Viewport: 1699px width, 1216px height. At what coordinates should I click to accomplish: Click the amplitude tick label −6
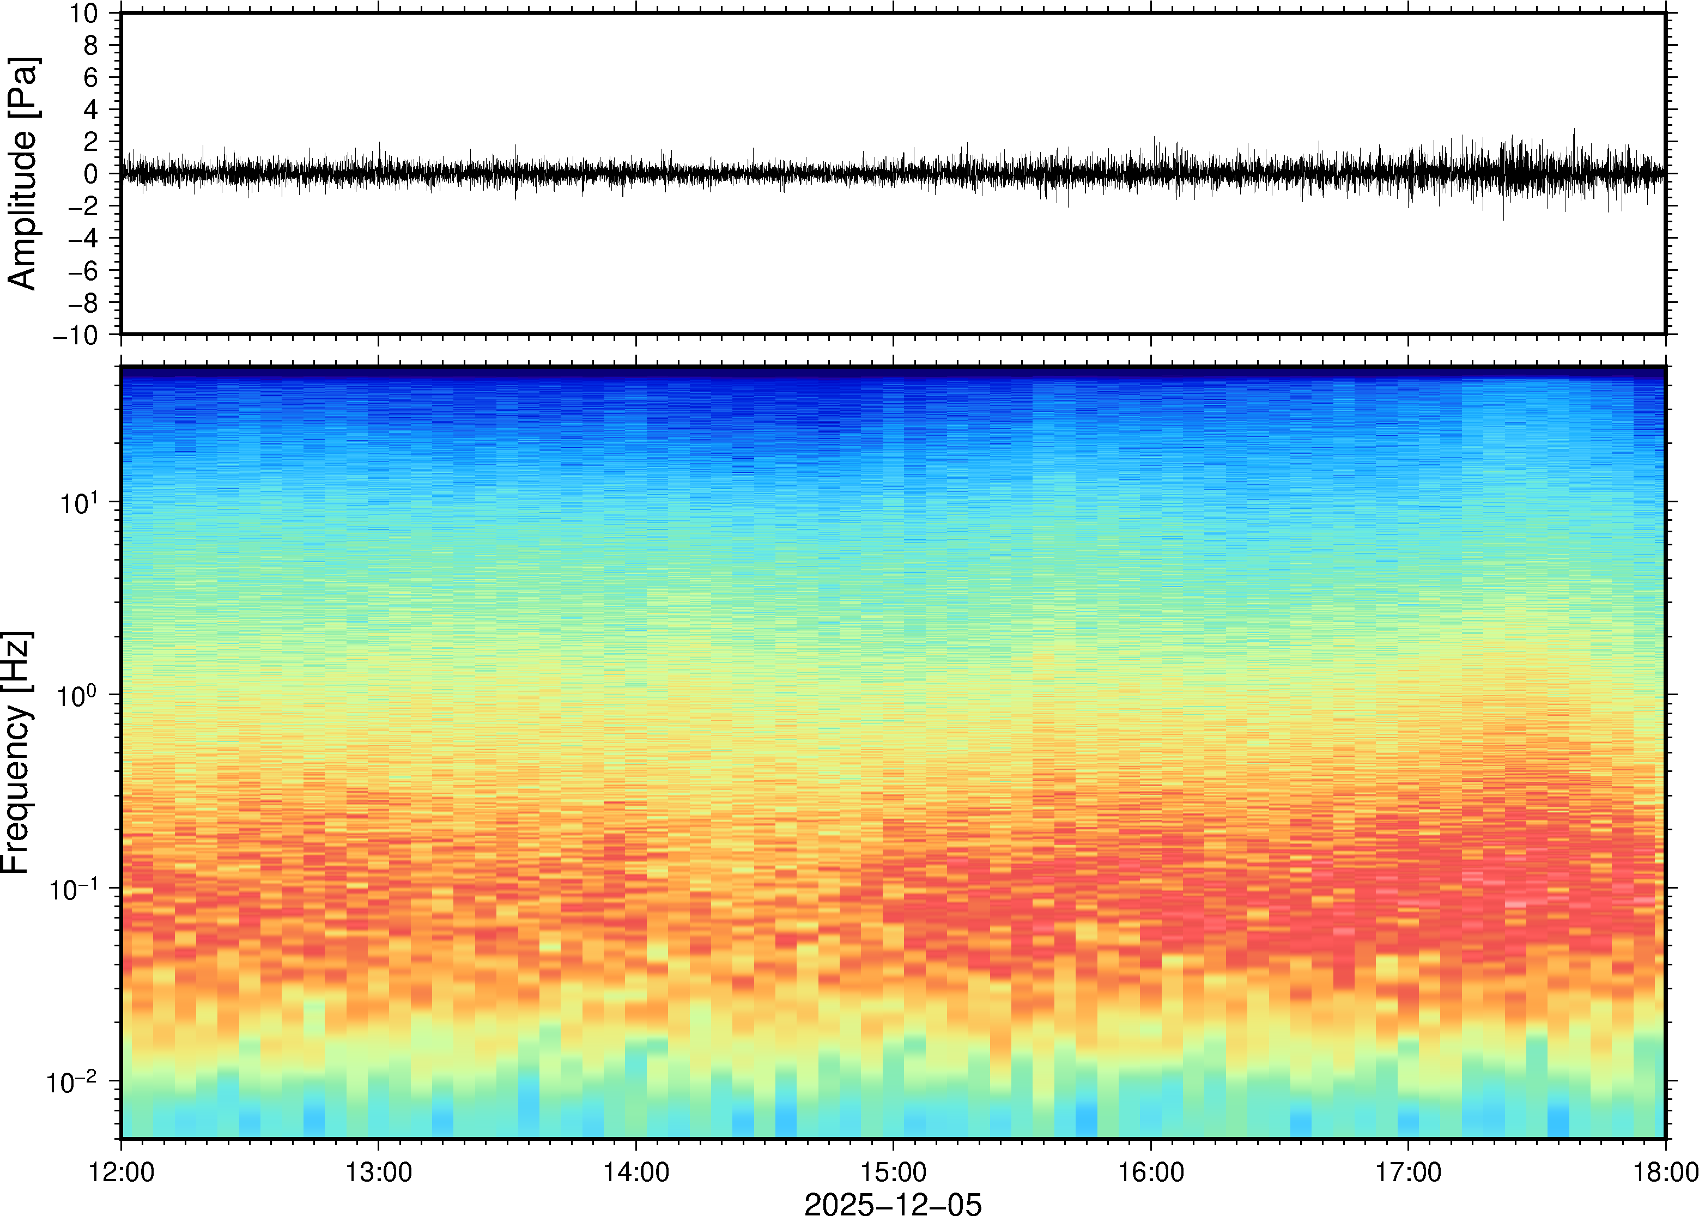coord(82,271)
